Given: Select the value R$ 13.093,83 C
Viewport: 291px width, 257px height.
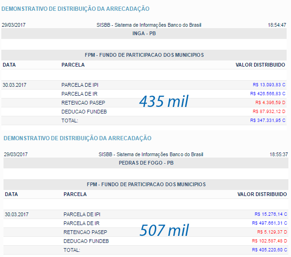Looking at the screenshot, I should 269,85.
